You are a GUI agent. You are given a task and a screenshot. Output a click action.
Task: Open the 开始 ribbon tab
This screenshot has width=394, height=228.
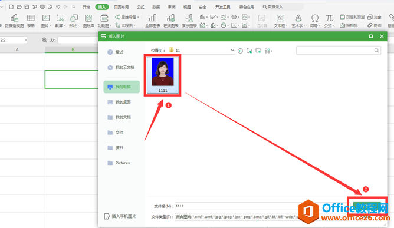pyautogui.click(x=87, y=7)
